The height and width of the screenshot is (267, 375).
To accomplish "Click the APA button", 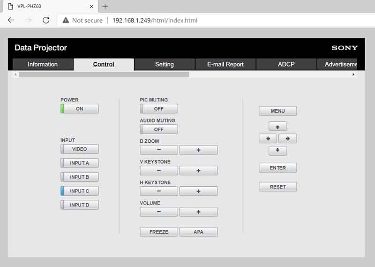I will point(198,232).
